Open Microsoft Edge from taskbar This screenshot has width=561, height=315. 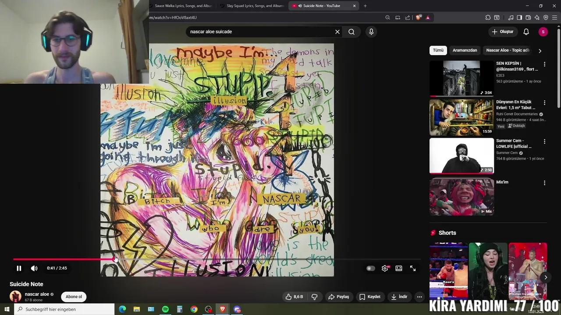click(122, 309)
